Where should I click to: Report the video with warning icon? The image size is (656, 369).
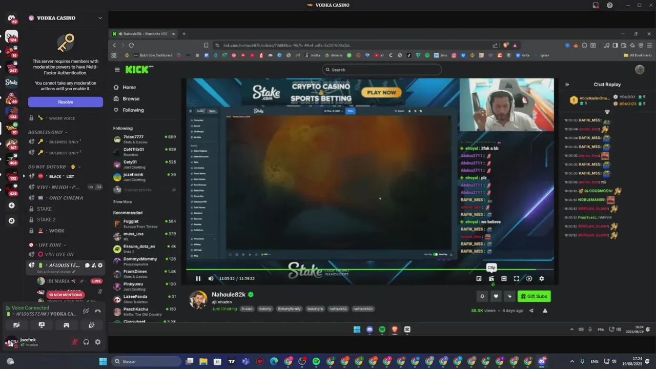coord(545,311)
